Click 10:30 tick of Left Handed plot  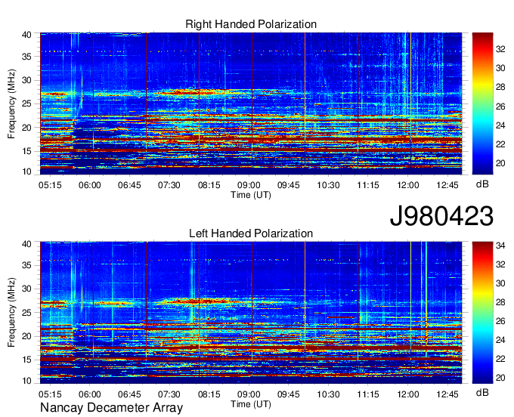328,394
